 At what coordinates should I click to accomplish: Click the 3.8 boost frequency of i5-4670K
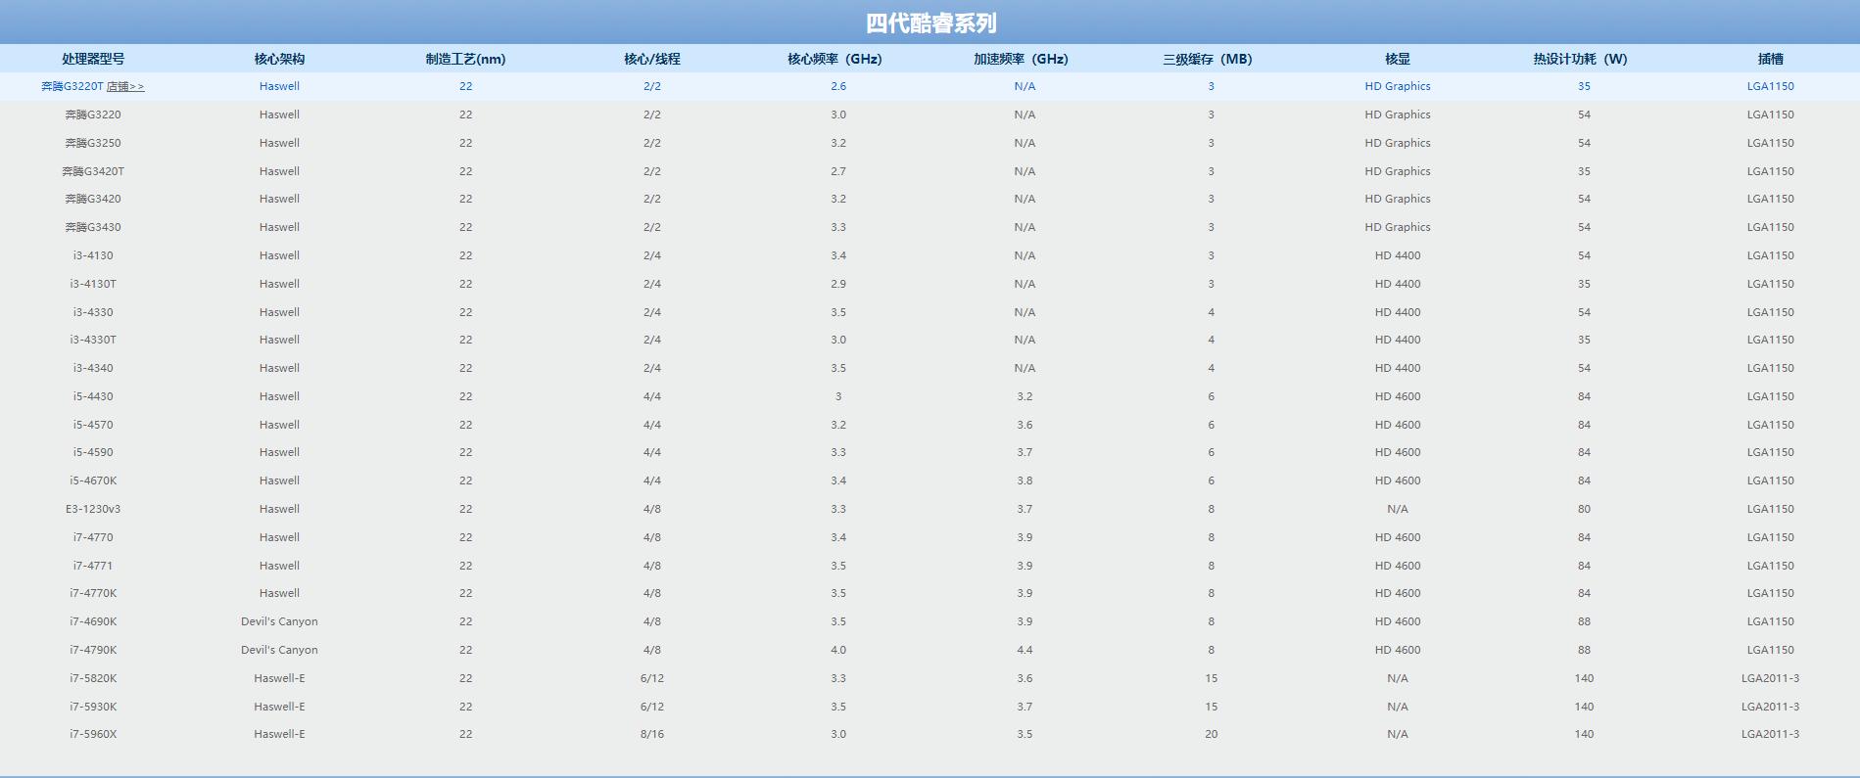(x=1025, y=481)
